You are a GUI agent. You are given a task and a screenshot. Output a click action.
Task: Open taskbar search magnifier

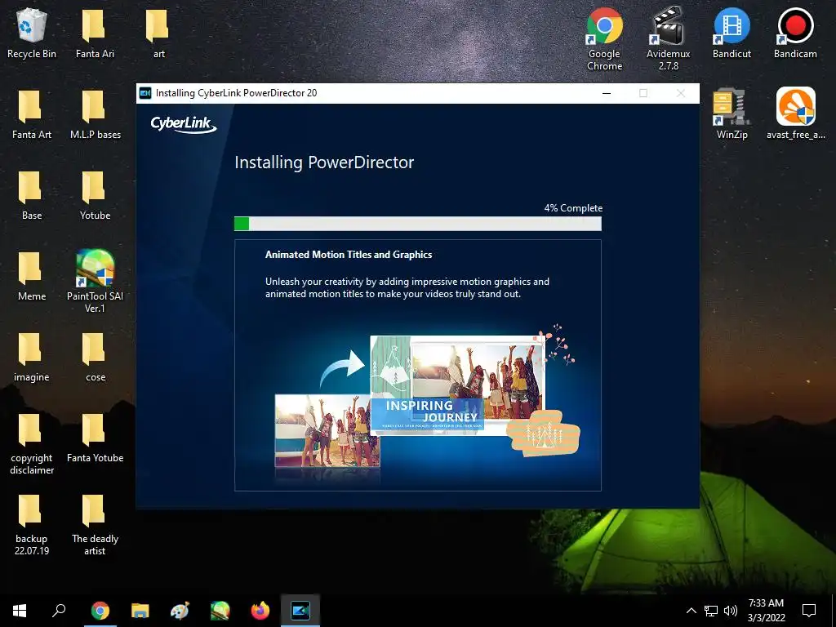[x=59, y=611]
